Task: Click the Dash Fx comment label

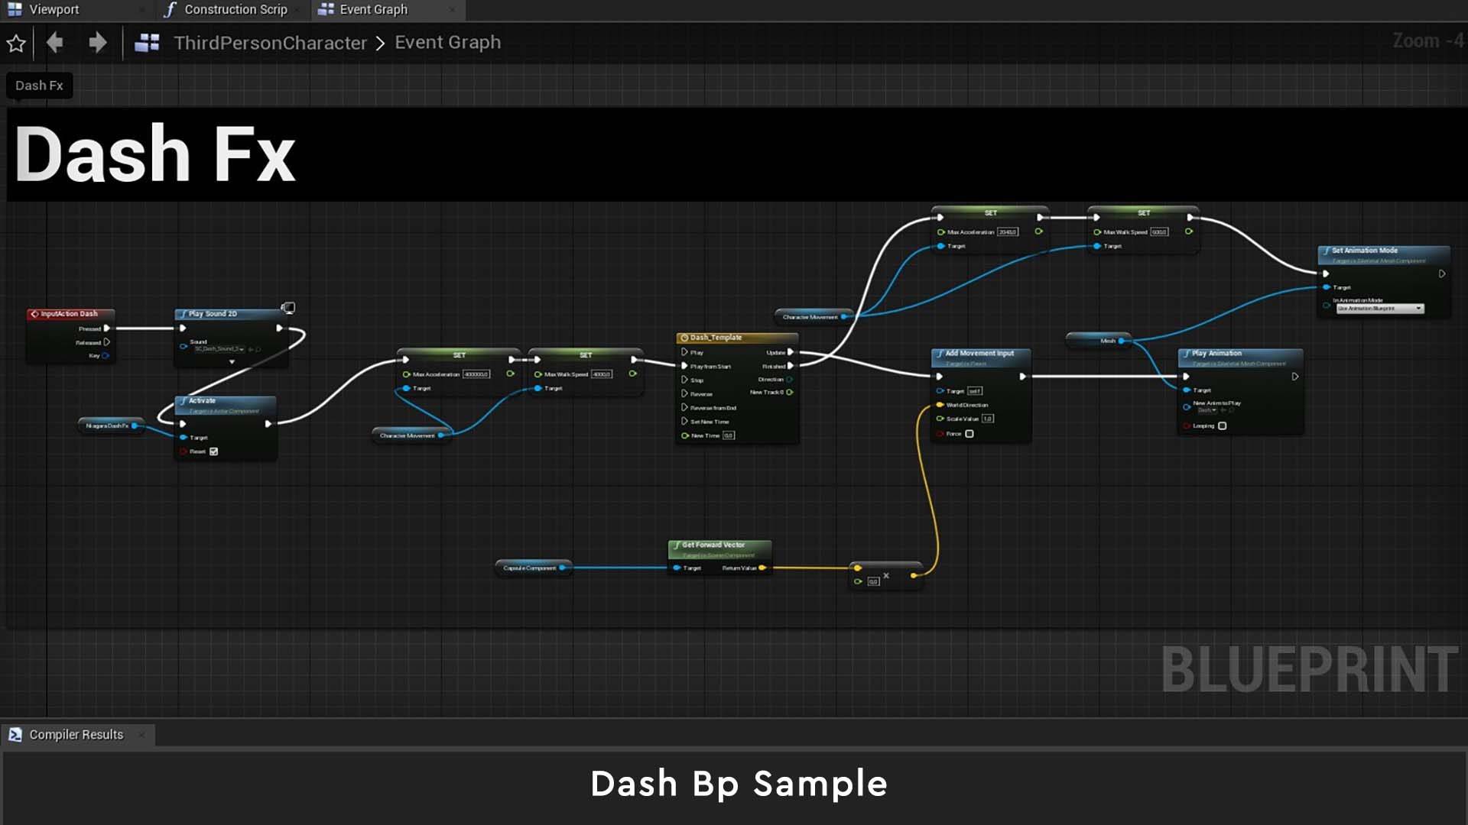Action: (39, 86)
